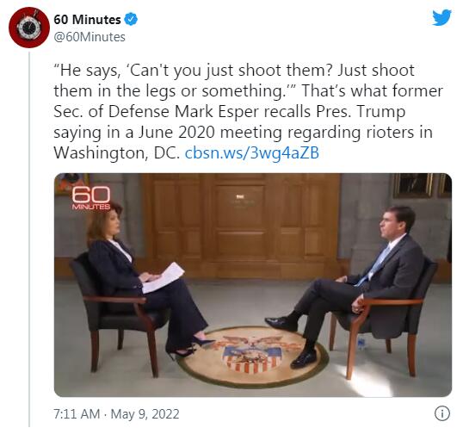
Task: Open the 60 Minutes display name
Action: (87, 20)
